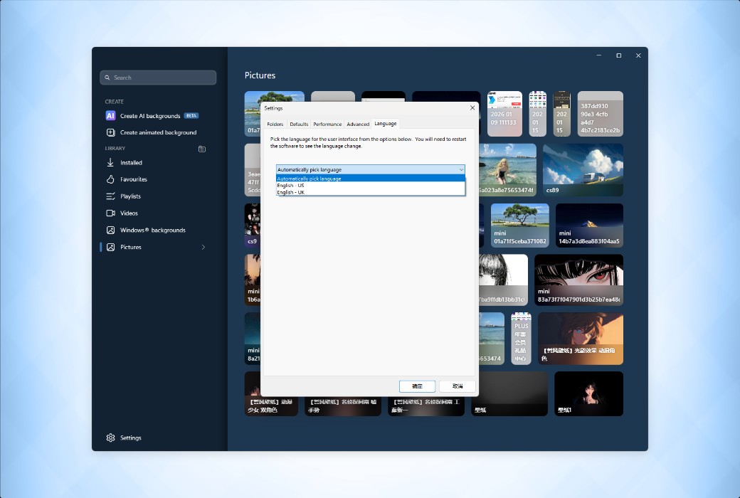Click the Favourites thumbs-up icon
This screenshot has height=498, width=740.
point(110,179)
